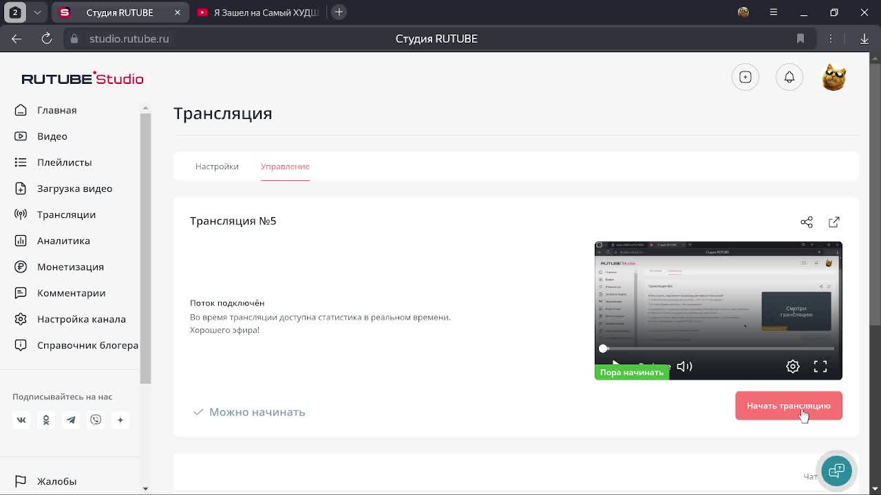881x495 pixels.
Task: Click the page vertical scrollbar
Action: pyautogui.click(x=875, y=195)
